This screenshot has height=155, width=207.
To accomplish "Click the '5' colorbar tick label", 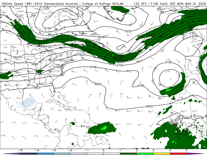I will [x=187, y=150].
